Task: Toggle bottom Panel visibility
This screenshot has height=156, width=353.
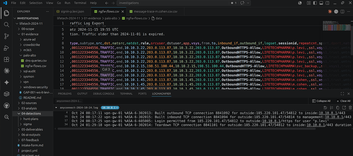Action: click(x=321, y=3)
